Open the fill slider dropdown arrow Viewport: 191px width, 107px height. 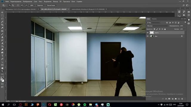[185, 29]
